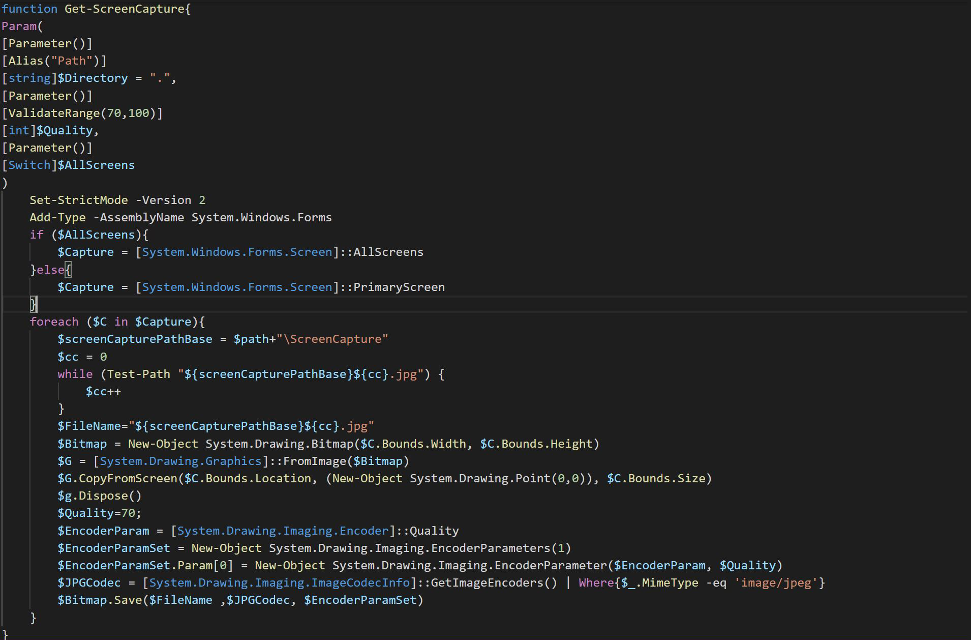The height and width of the screenshot is (640, 971).
Task: Click the Switch type annotation for AllScreens
Action: coord(29,164)
